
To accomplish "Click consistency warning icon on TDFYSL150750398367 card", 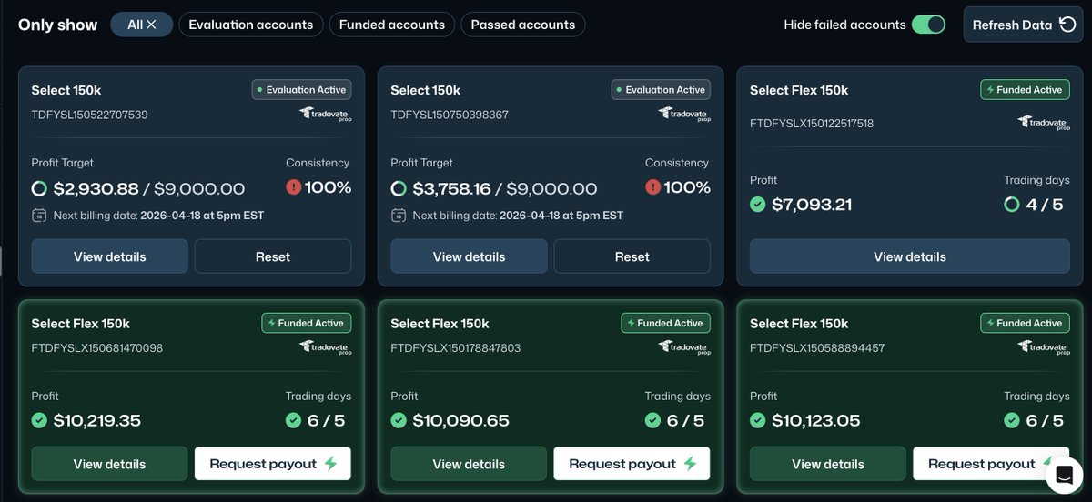I will (653, 187).
